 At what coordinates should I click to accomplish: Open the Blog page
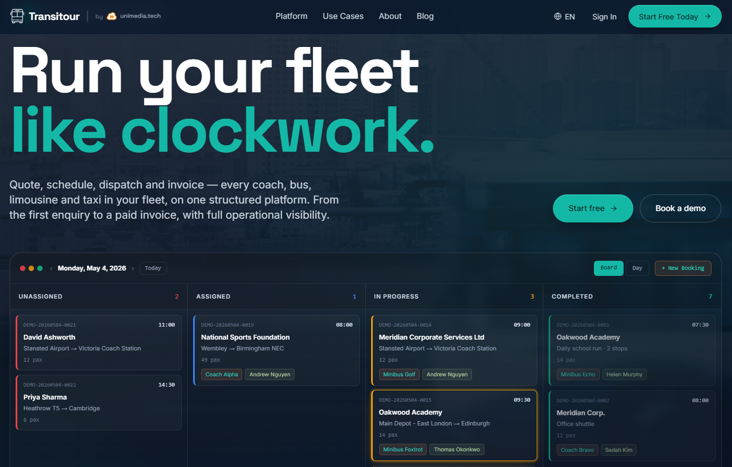[x=425, y=16]
